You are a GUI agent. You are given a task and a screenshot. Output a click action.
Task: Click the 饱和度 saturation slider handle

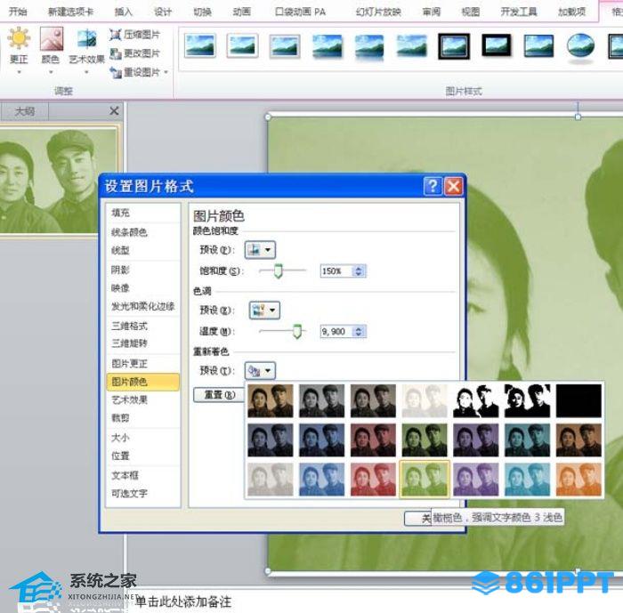279,270
